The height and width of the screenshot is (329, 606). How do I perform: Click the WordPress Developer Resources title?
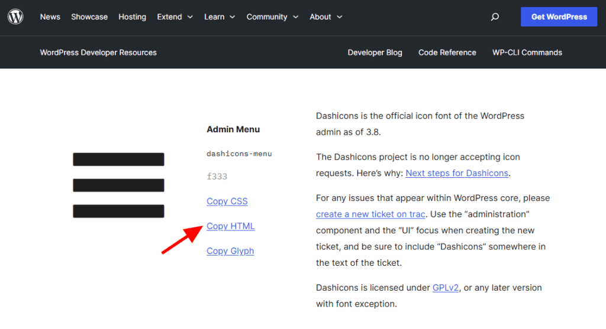98,53
